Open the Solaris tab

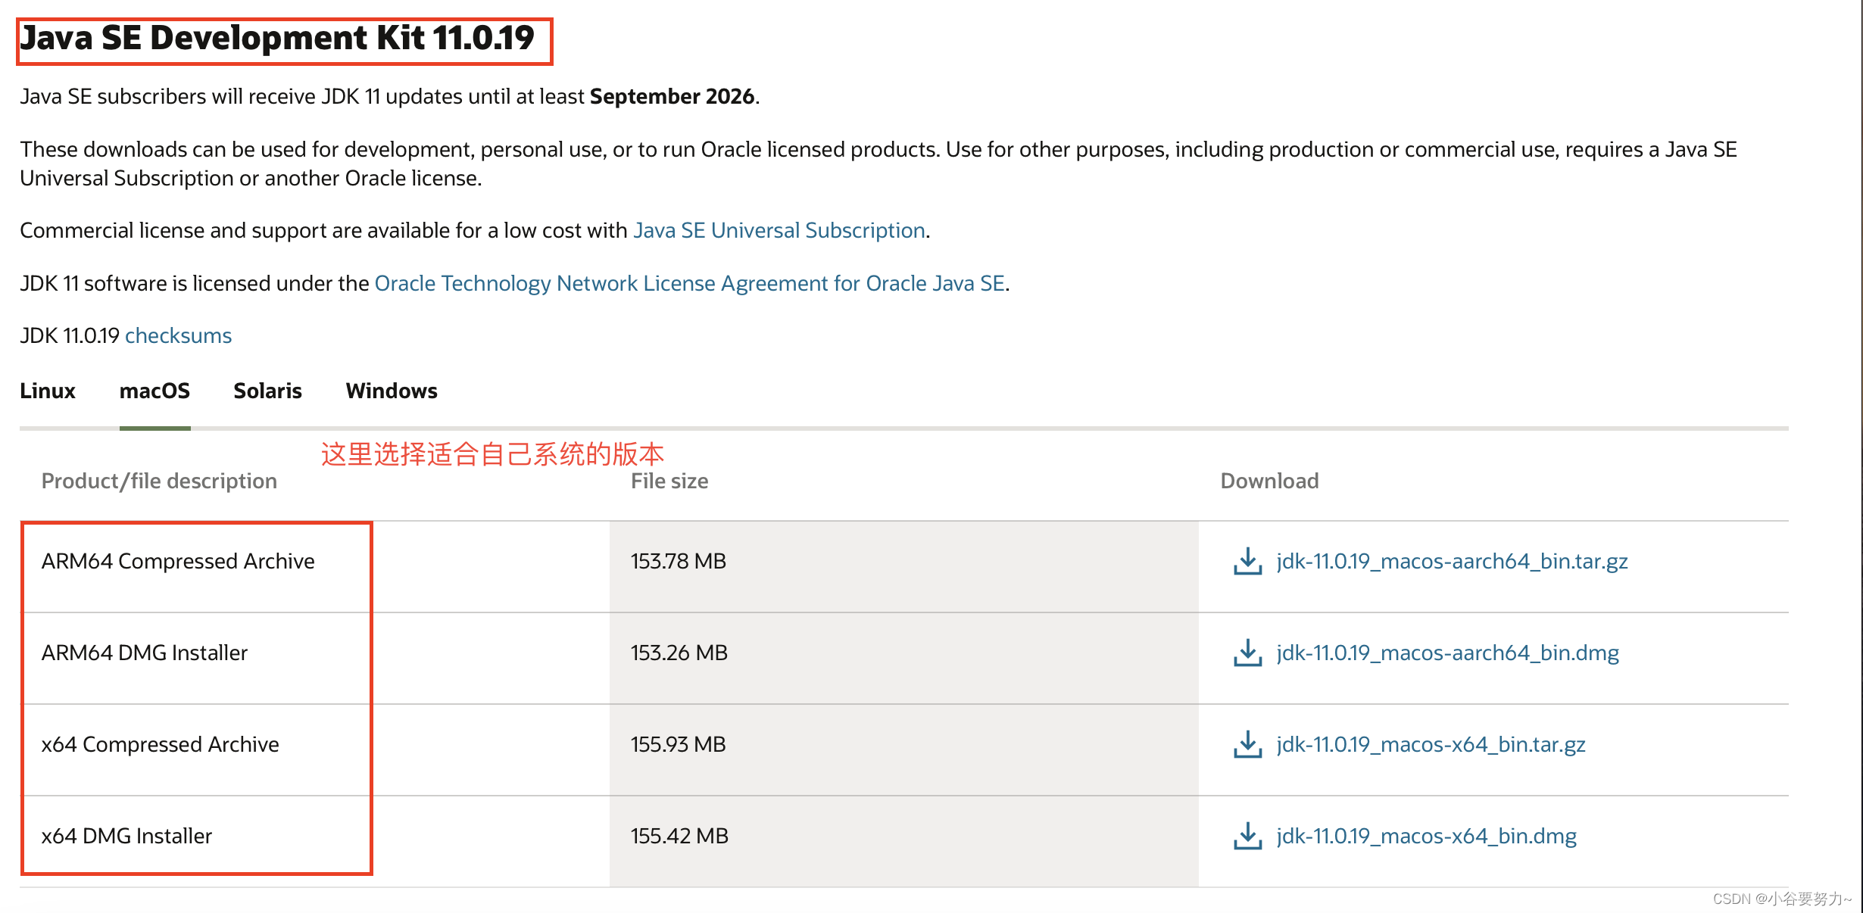coord(267,391)
